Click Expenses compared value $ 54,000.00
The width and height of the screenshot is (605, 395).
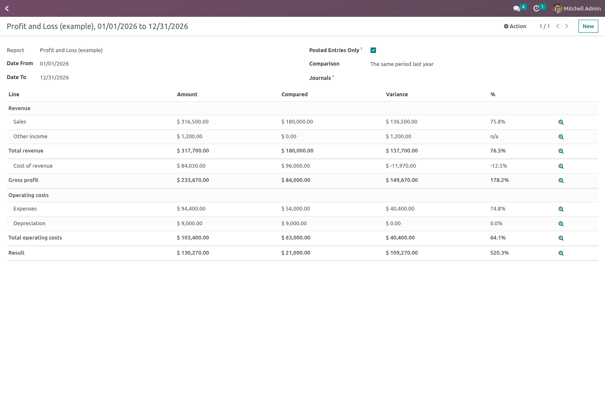pos(296,209)
